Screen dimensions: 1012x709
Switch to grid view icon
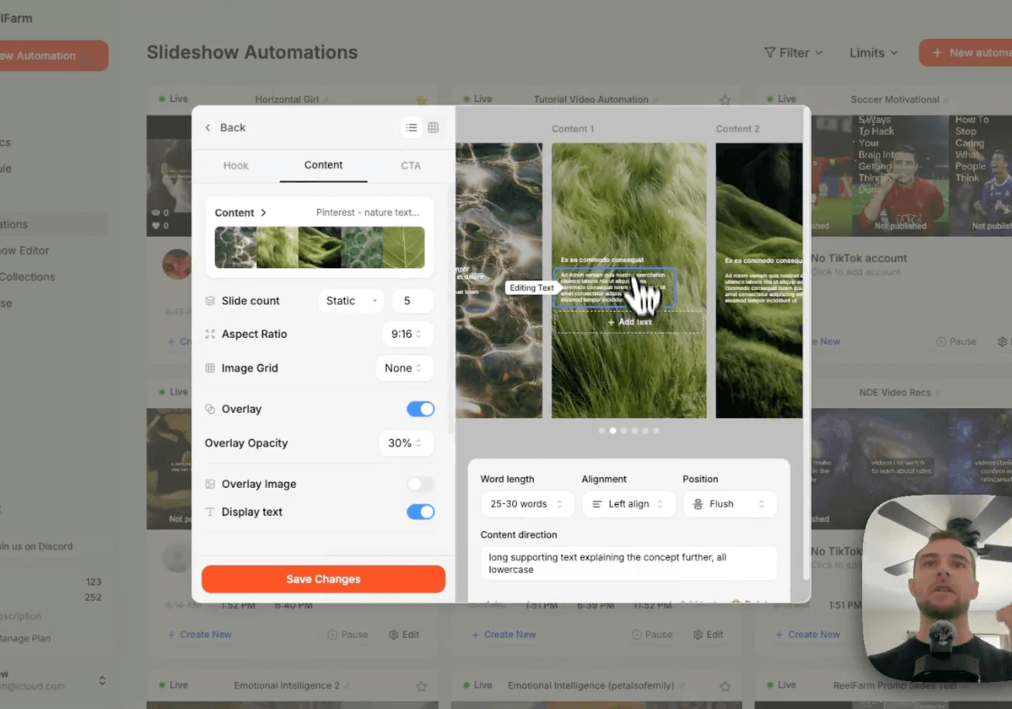tap(433, 128)
